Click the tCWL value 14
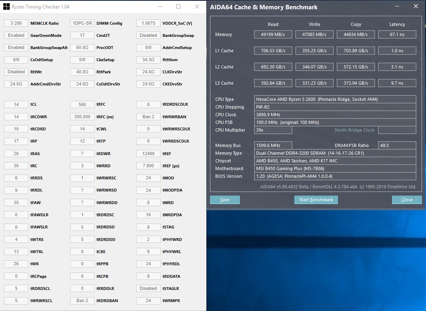 pyautogui.click(x=82, y=129)
